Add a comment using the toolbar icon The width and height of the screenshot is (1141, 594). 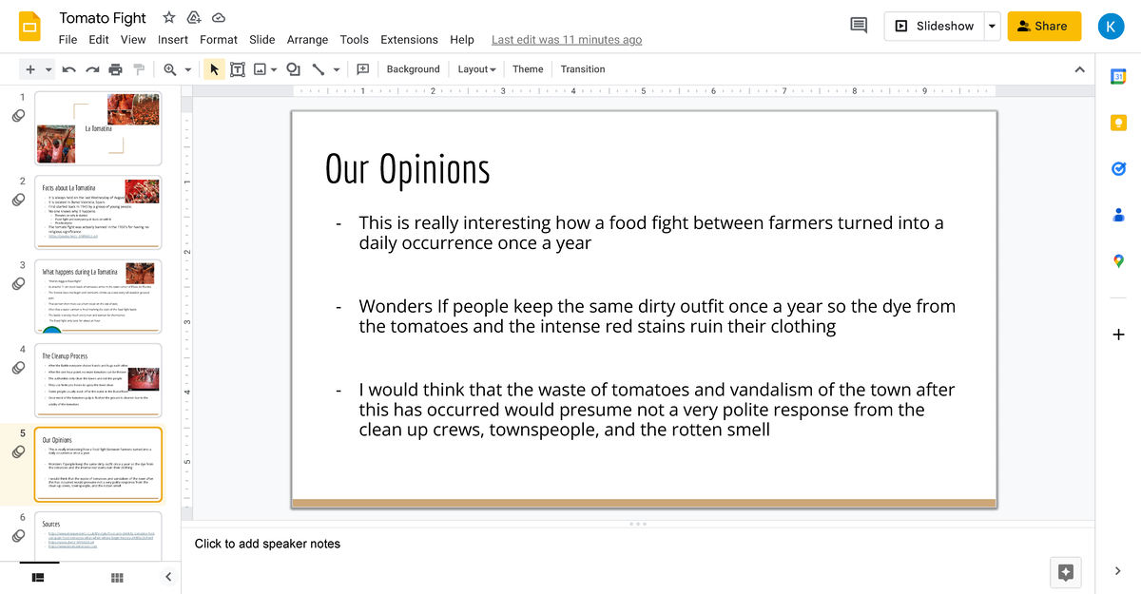click(x=362, y=68)
